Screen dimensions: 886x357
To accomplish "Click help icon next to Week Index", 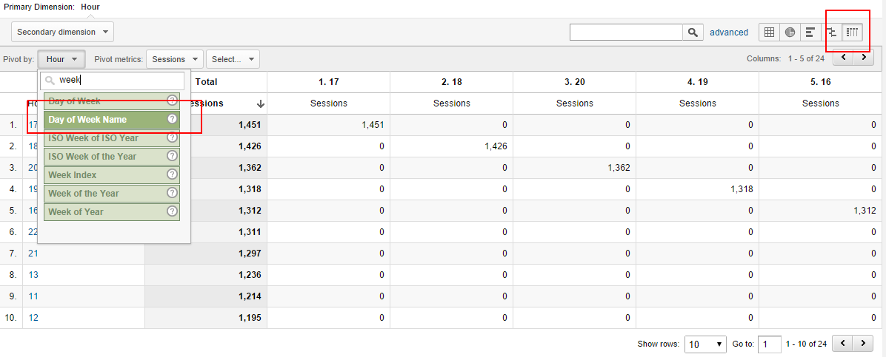I will coord(172,174).
